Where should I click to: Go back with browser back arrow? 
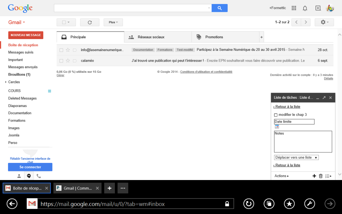[12, 204]
